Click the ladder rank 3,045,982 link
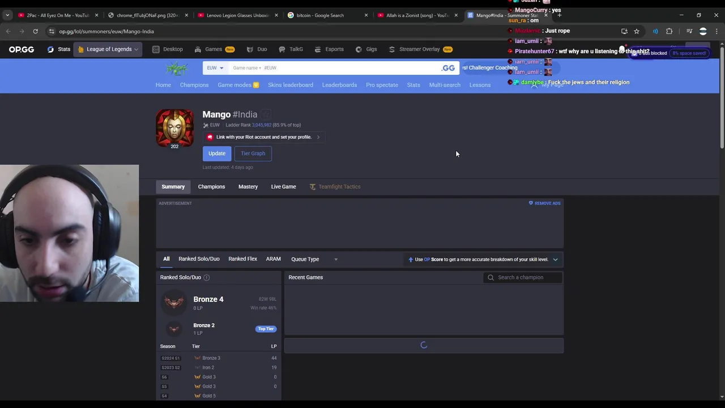Viewport: 725px width, 408px height. 262,125
